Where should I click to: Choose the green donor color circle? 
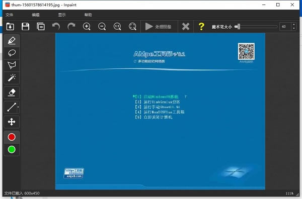(x=12, y=149)
